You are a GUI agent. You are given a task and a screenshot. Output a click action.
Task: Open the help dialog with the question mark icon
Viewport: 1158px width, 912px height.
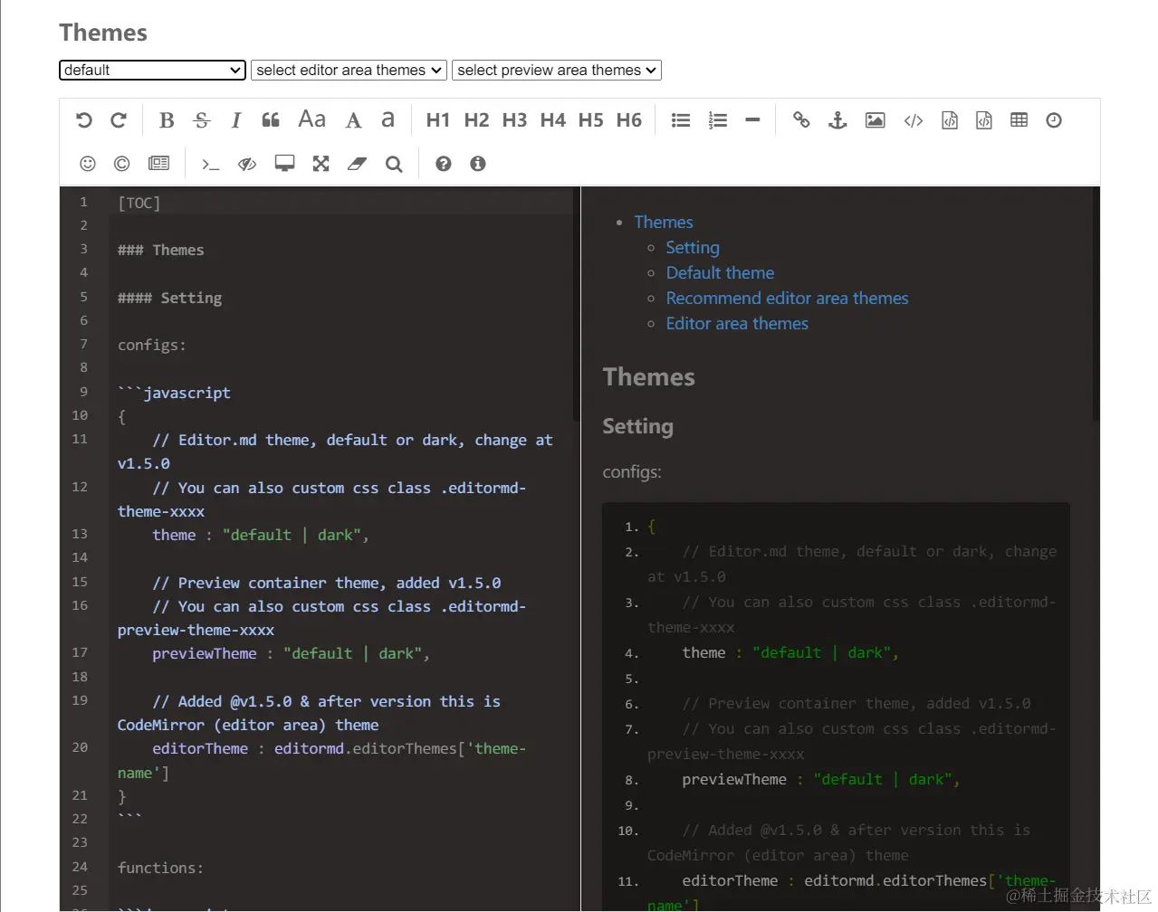(x=444, y=164)
